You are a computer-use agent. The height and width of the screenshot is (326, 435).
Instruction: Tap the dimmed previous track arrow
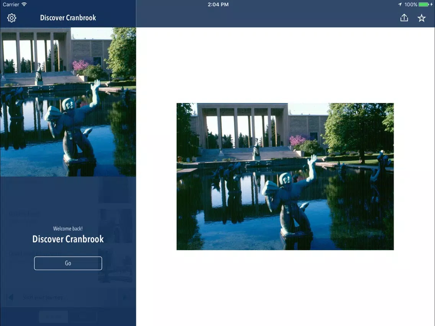11,297
